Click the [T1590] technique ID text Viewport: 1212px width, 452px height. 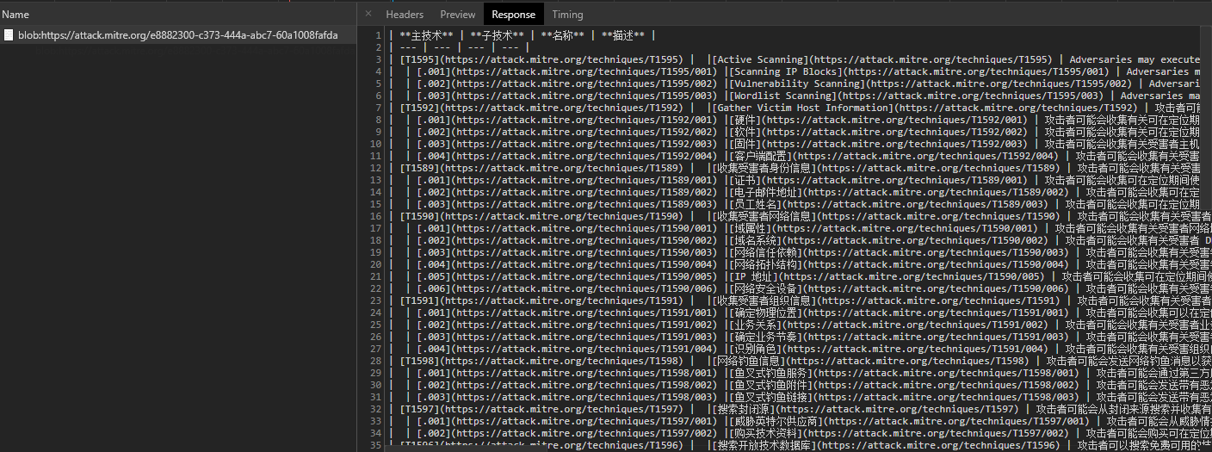[421, 216]
